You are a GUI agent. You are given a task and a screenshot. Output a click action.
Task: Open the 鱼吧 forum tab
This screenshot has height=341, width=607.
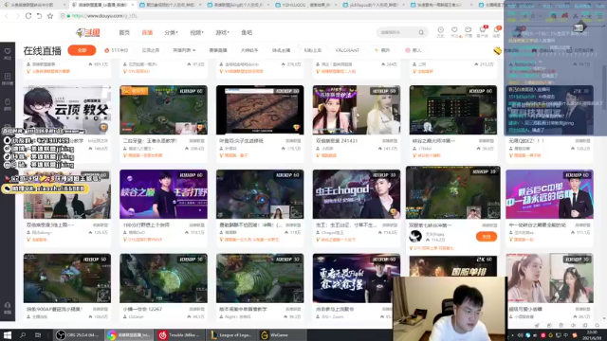pos(247,33)
